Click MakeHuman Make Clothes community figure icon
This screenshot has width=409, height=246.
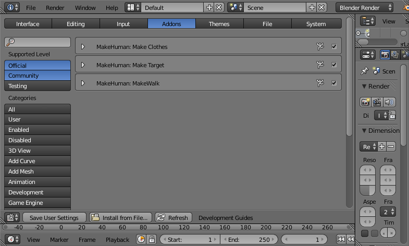click(320, 46)
